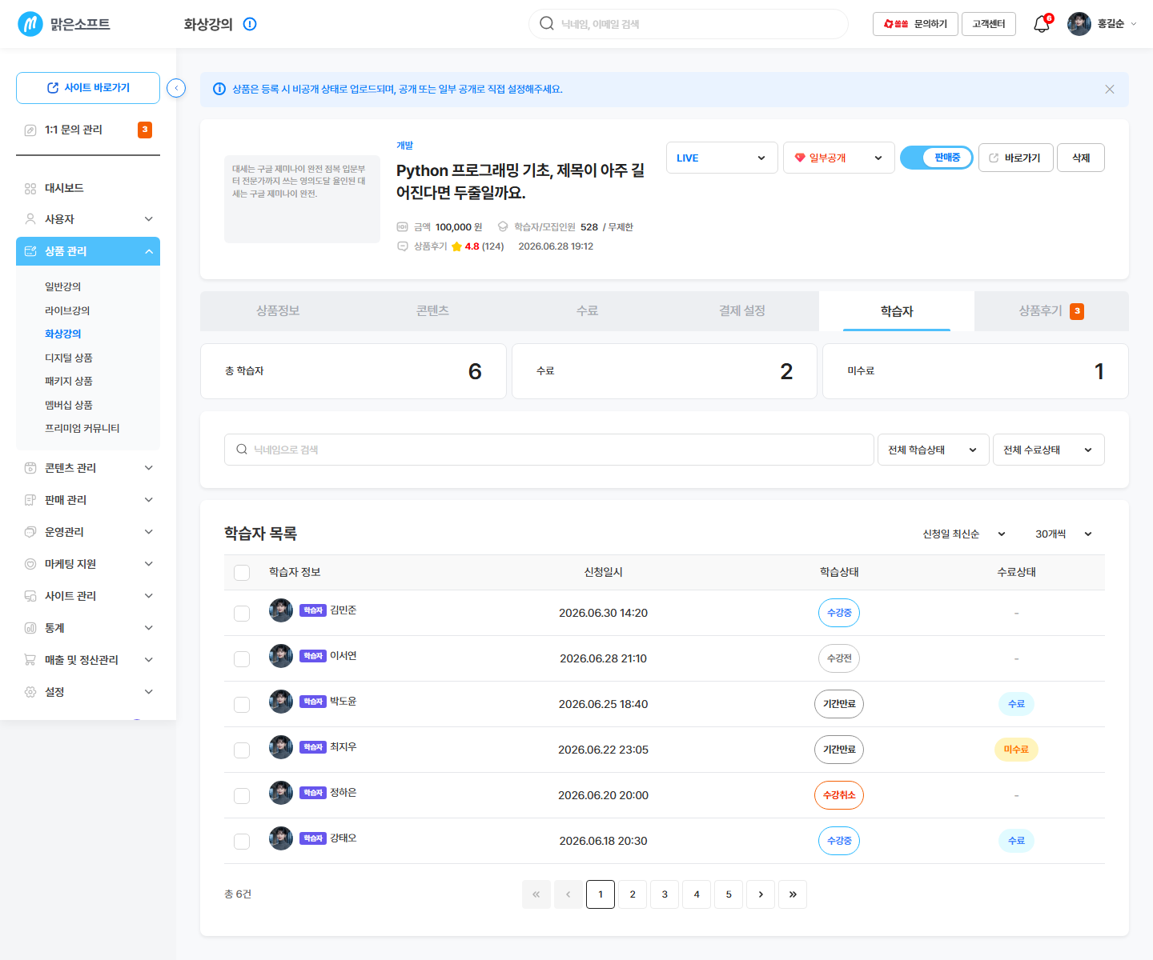Switch to the 콘텐츠 tab
The image size is (1153, 960).
[x=432, y=310]
